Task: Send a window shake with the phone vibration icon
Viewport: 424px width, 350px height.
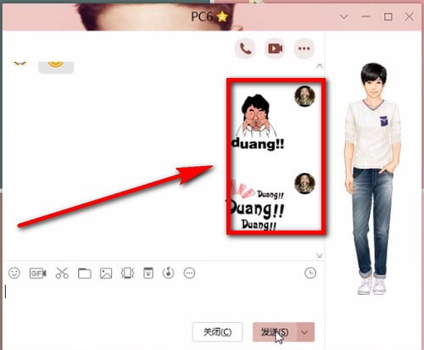Action: pos(127,273)
